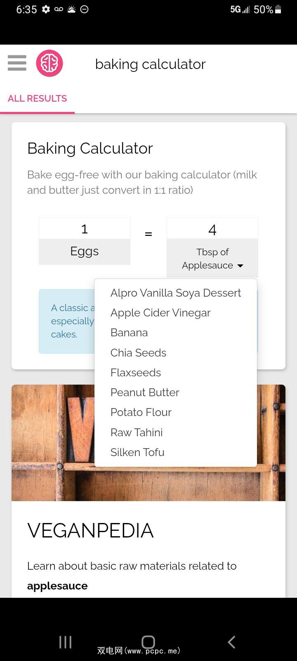Click the eggs quantity input field
Screen dimensions: 297x661
point(85,229)
